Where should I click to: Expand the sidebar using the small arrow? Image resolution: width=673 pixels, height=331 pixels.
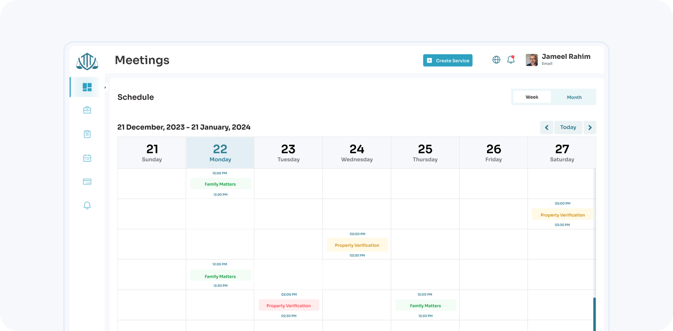point(105,87)
